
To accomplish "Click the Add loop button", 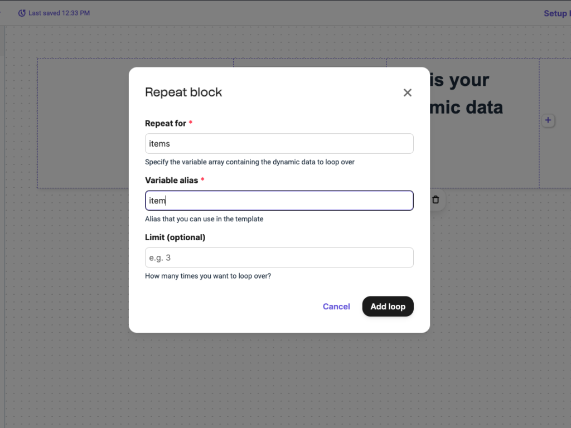I will (388, 307).
